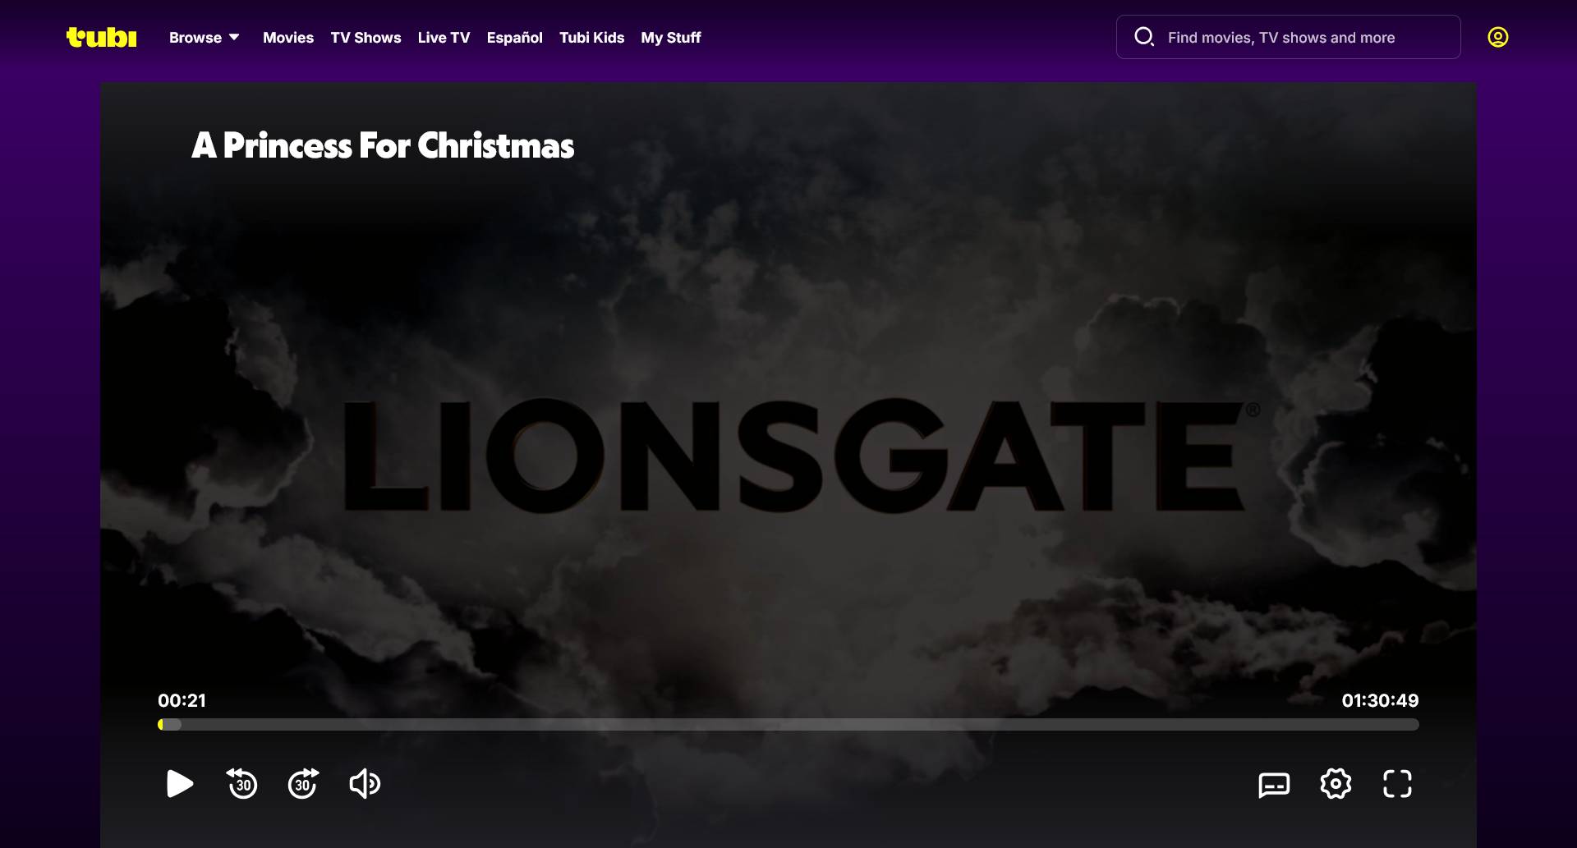Mute the volume speaker icon
This screenshot has width=1577, height=848.
pyautogui.click(x=365, y=784)
